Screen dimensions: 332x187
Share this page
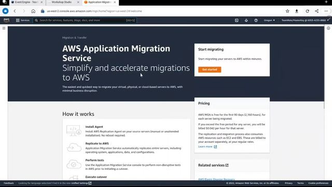point(316,11)
